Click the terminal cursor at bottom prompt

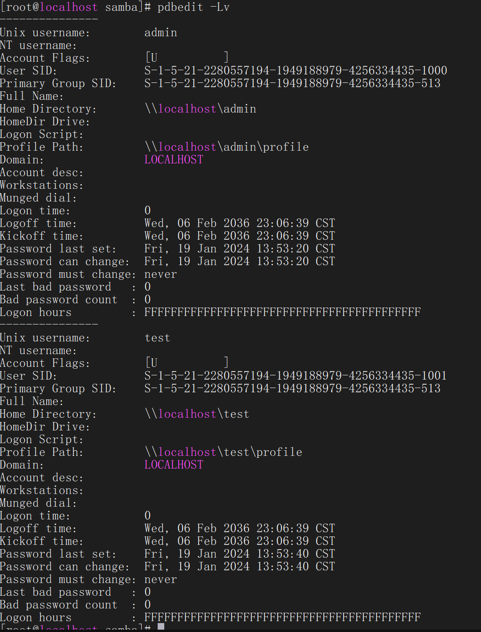coord(161,627)
